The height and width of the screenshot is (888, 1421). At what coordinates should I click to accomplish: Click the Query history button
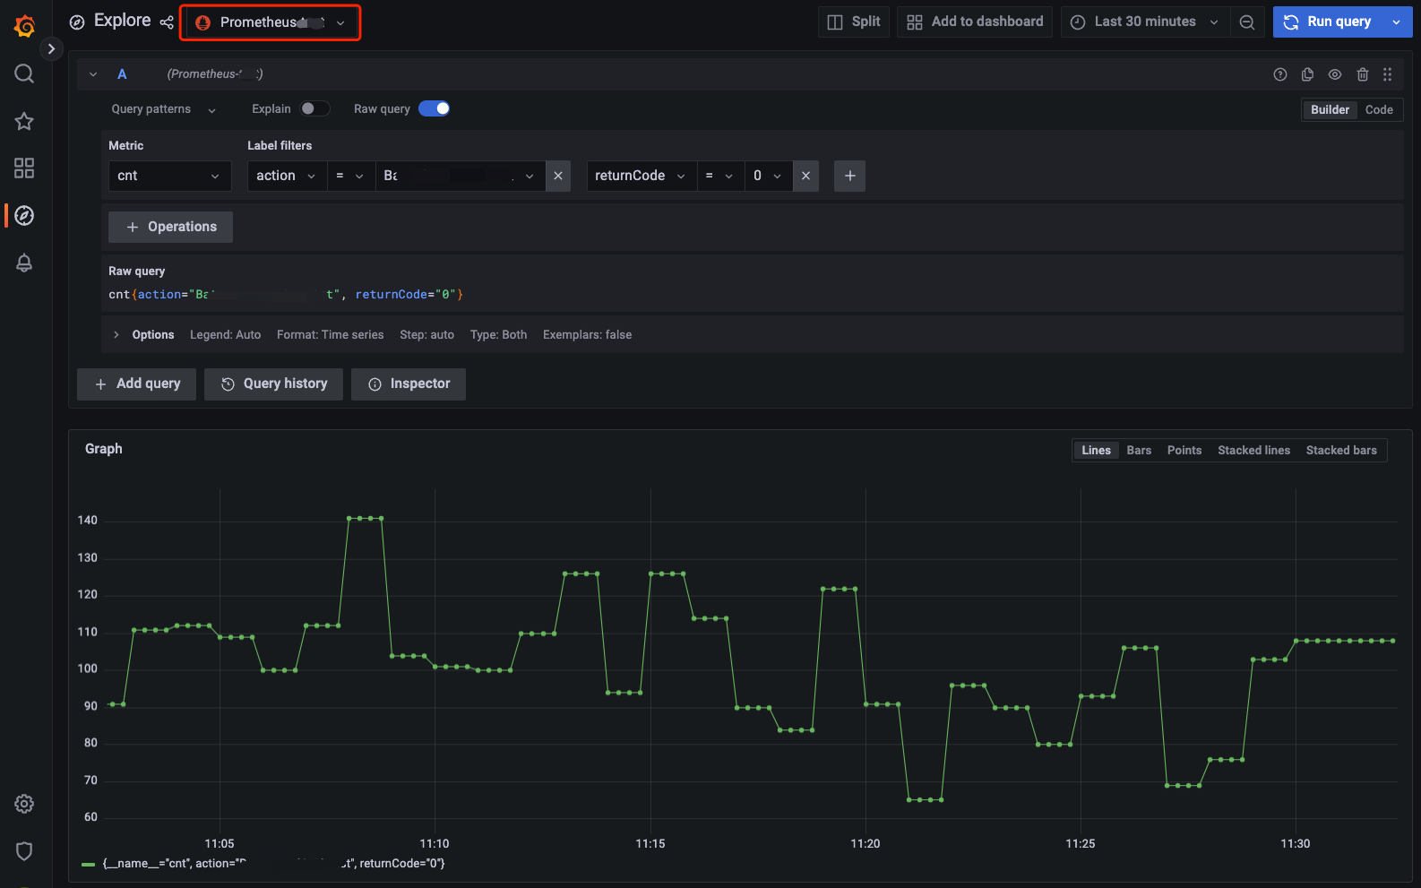pos(273,384)
